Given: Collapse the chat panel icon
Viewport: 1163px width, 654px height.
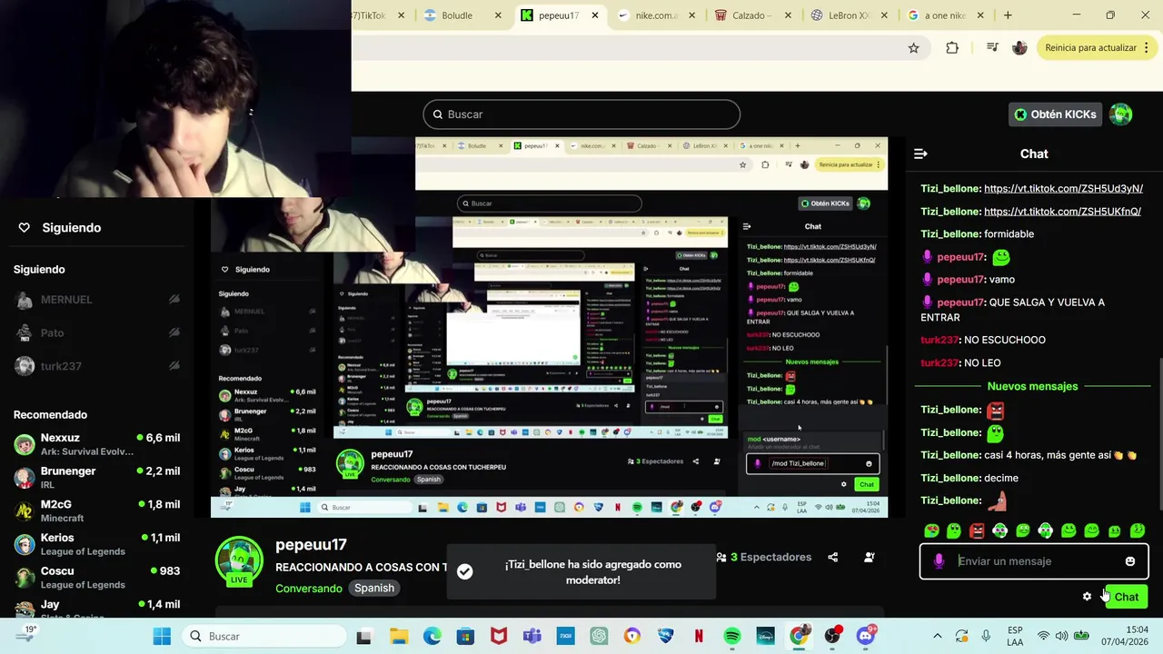Looking at the screenshot, I should (920, 154).
